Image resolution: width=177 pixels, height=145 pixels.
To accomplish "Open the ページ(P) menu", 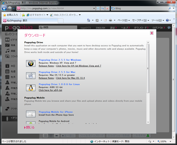I will (x=124, y=20).
